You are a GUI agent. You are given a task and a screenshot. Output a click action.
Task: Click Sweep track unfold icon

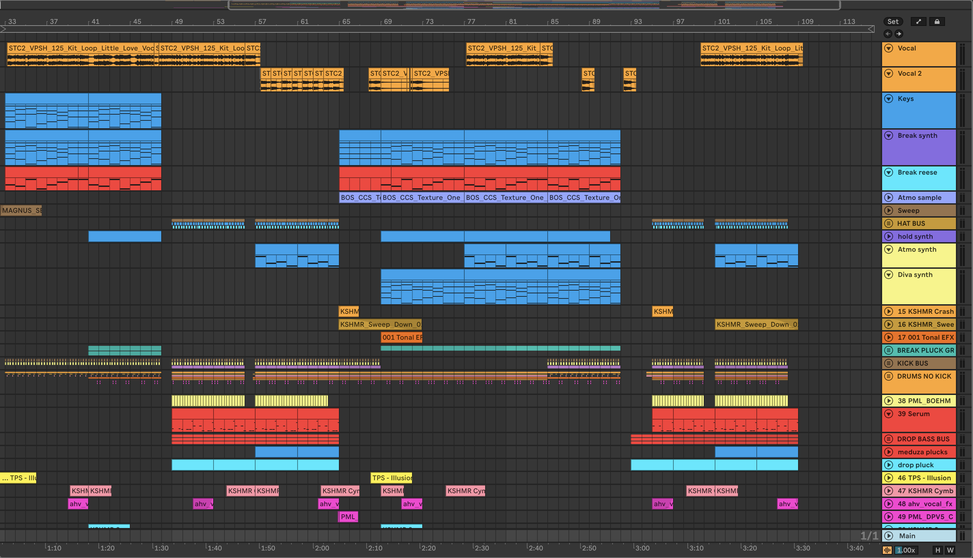pyautogui.click(x=889, y=210)
